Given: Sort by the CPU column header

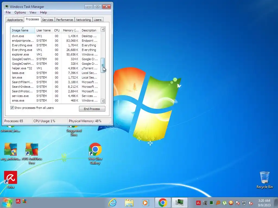Looking at the screenshot, I should [57, 30].
